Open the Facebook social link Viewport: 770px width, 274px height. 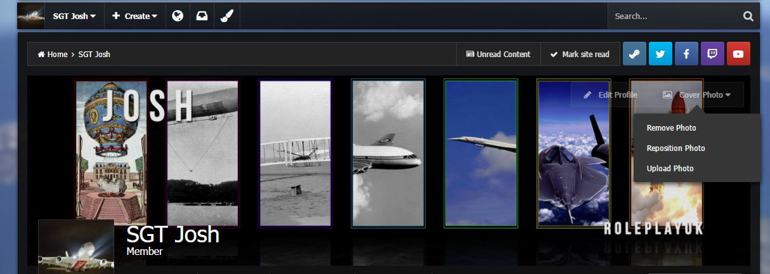click(x=686, y=54)
